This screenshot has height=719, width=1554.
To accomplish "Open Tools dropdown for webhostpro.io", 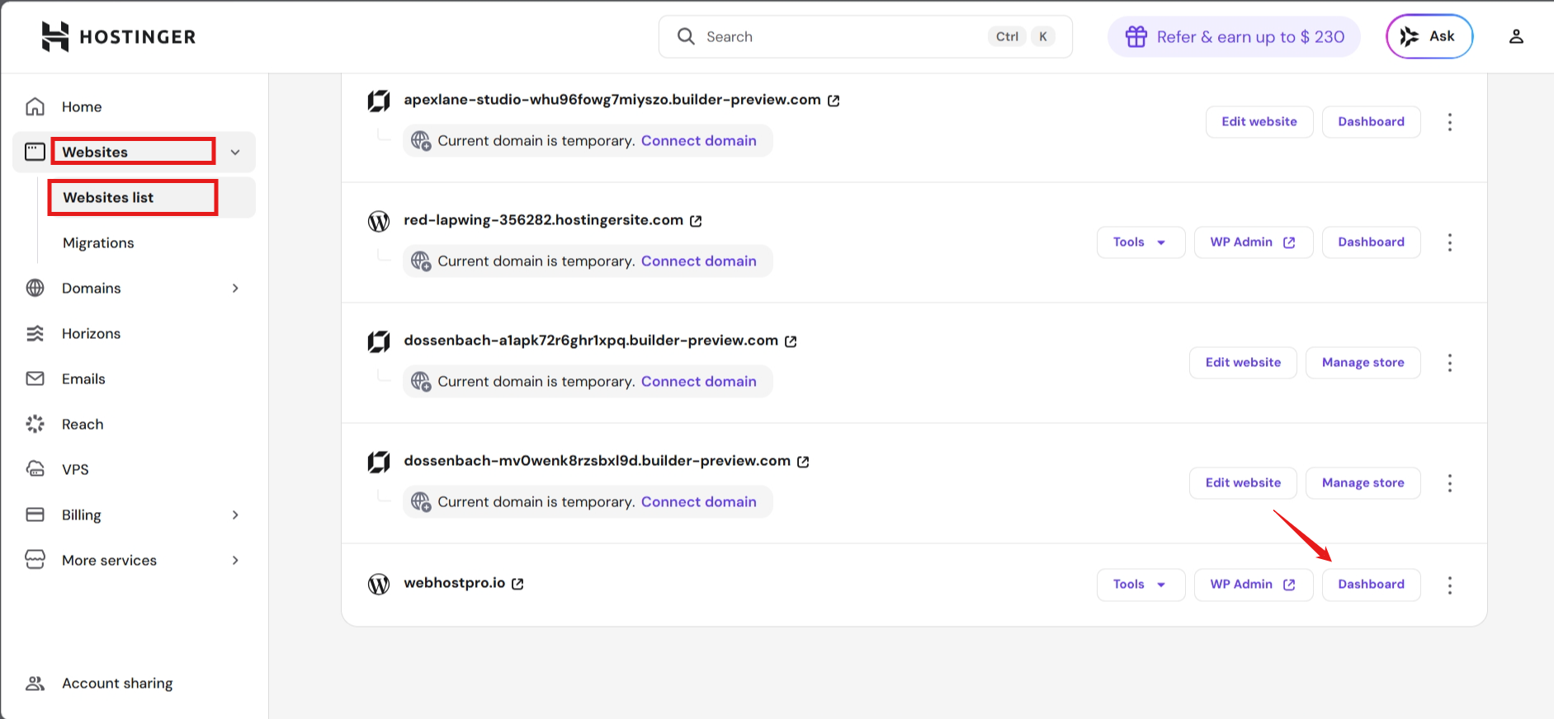I will tap(1141, 584).
